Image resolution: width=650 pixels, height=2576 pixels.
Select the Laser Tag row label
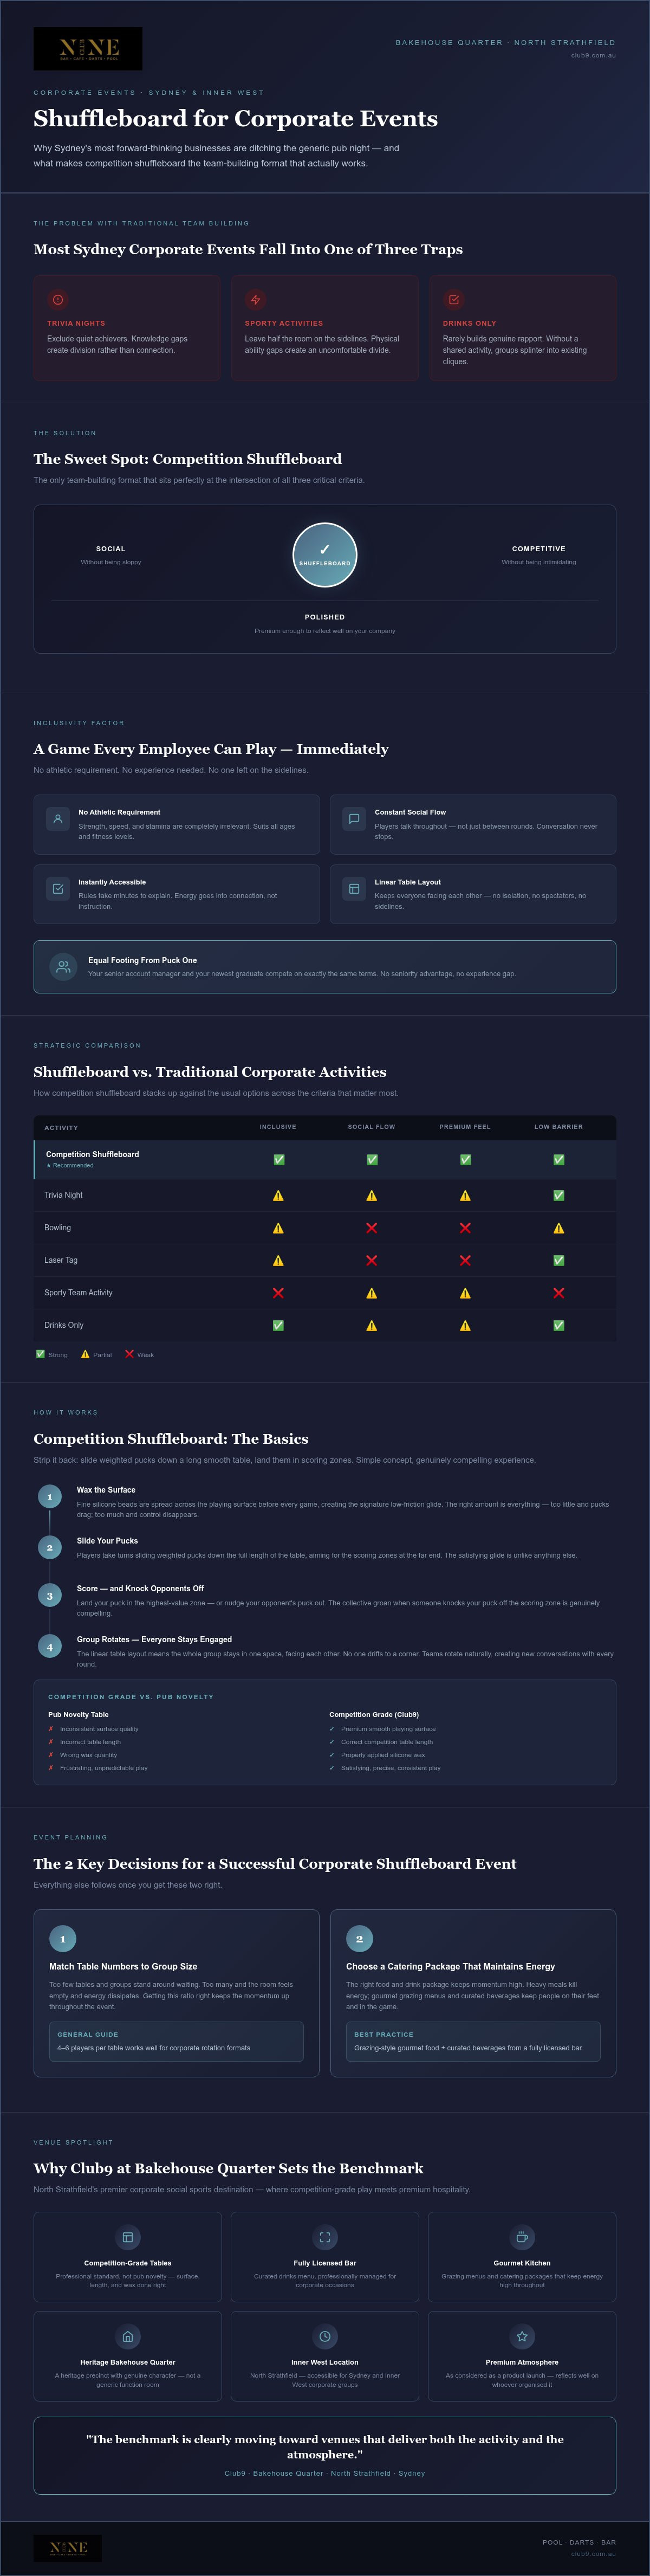(x=60, y=1260)
